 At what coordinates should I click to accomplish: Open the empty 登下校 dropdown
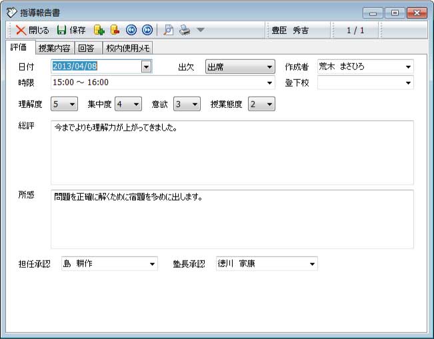[x=365, y=83]
